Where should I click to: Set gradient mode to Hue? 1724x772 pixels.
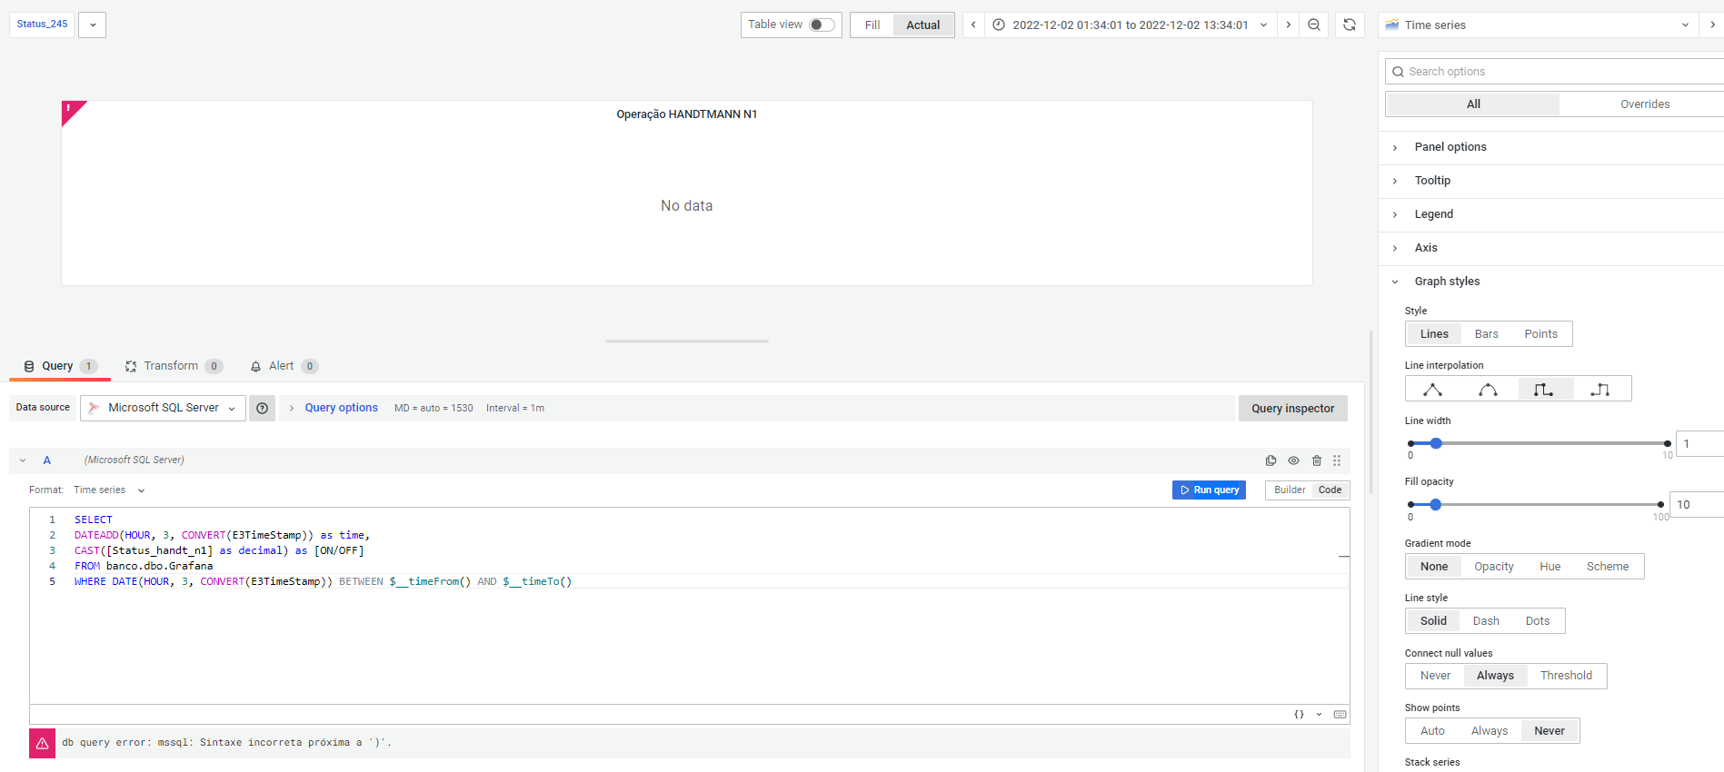pyautogui.click(x=1550, y=567)
